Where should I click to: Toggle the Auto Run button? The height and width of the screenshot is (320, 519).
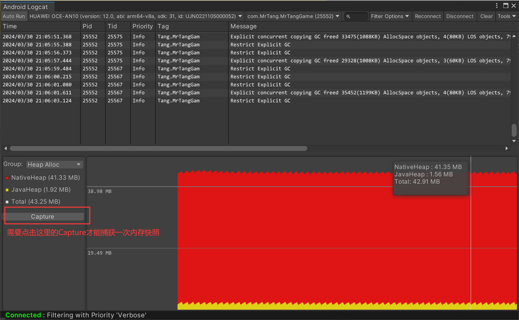[14, 16]
